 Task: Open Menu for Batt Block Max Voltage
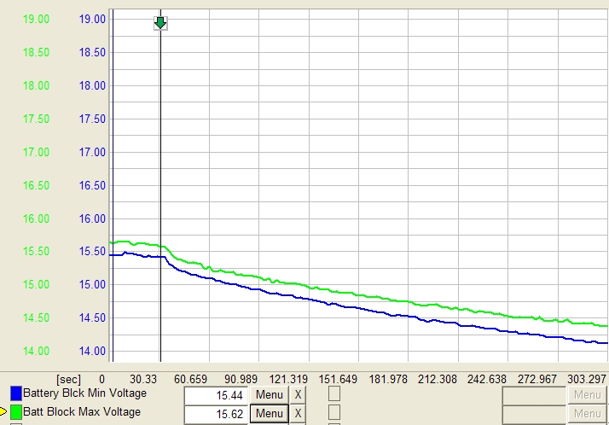(x=270, y=413)
